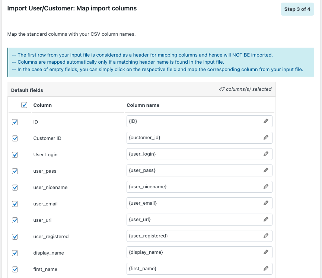This screenshot has height=278, width=322.
Task: Click the pencil icon for user_email
Action: (266, 203)
